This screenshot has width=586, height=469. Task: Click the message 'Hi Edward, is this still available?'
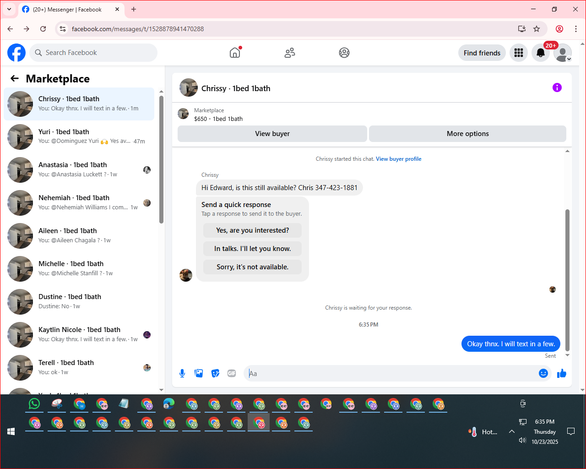(x=279, y=188)
